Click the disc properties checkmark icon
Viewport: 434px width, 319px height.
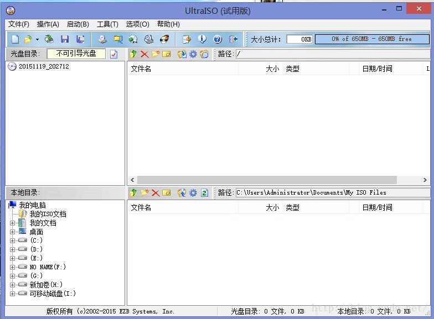pos(114,54)
